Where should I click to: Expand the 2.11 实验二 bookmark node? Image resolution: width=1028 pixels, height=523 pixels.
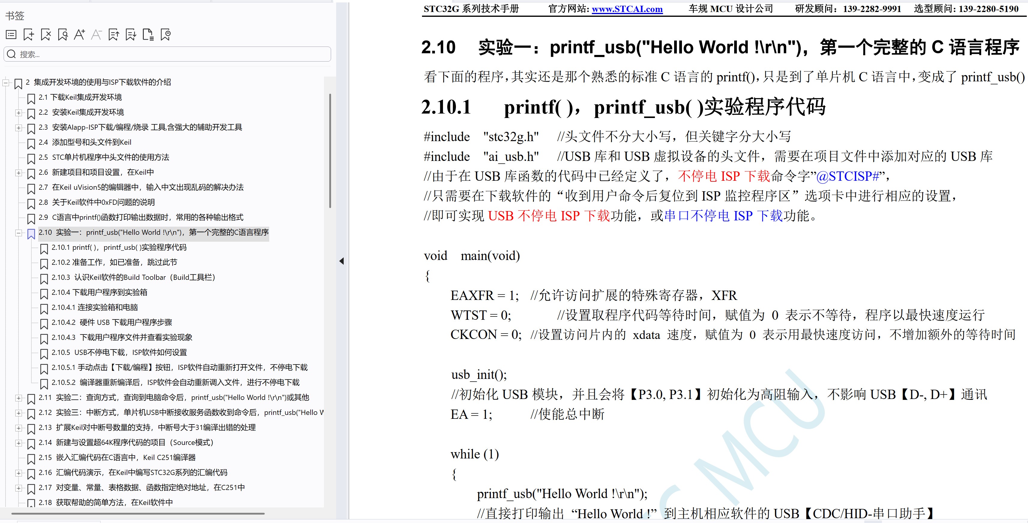[x=18, y=398]
